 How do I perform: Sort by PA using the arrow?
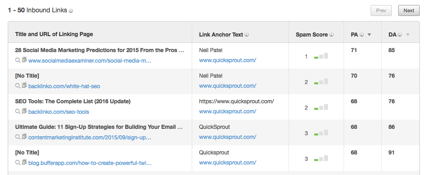(369, 35)
